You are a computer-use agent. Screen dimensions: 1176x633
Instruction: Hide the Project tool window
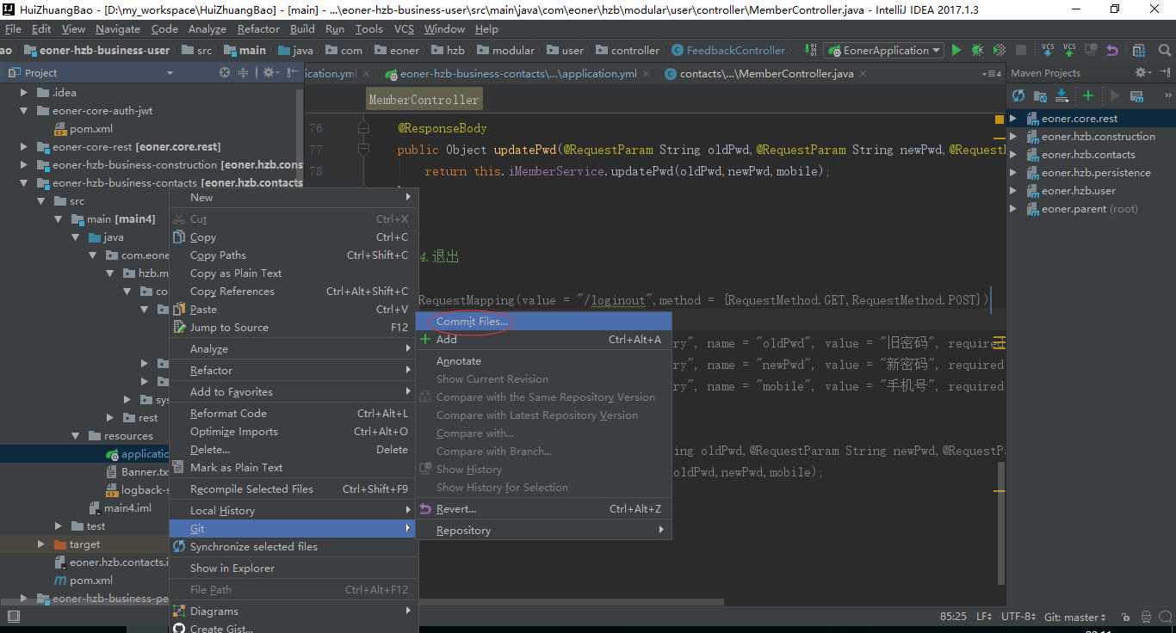(x=291, y=73)
